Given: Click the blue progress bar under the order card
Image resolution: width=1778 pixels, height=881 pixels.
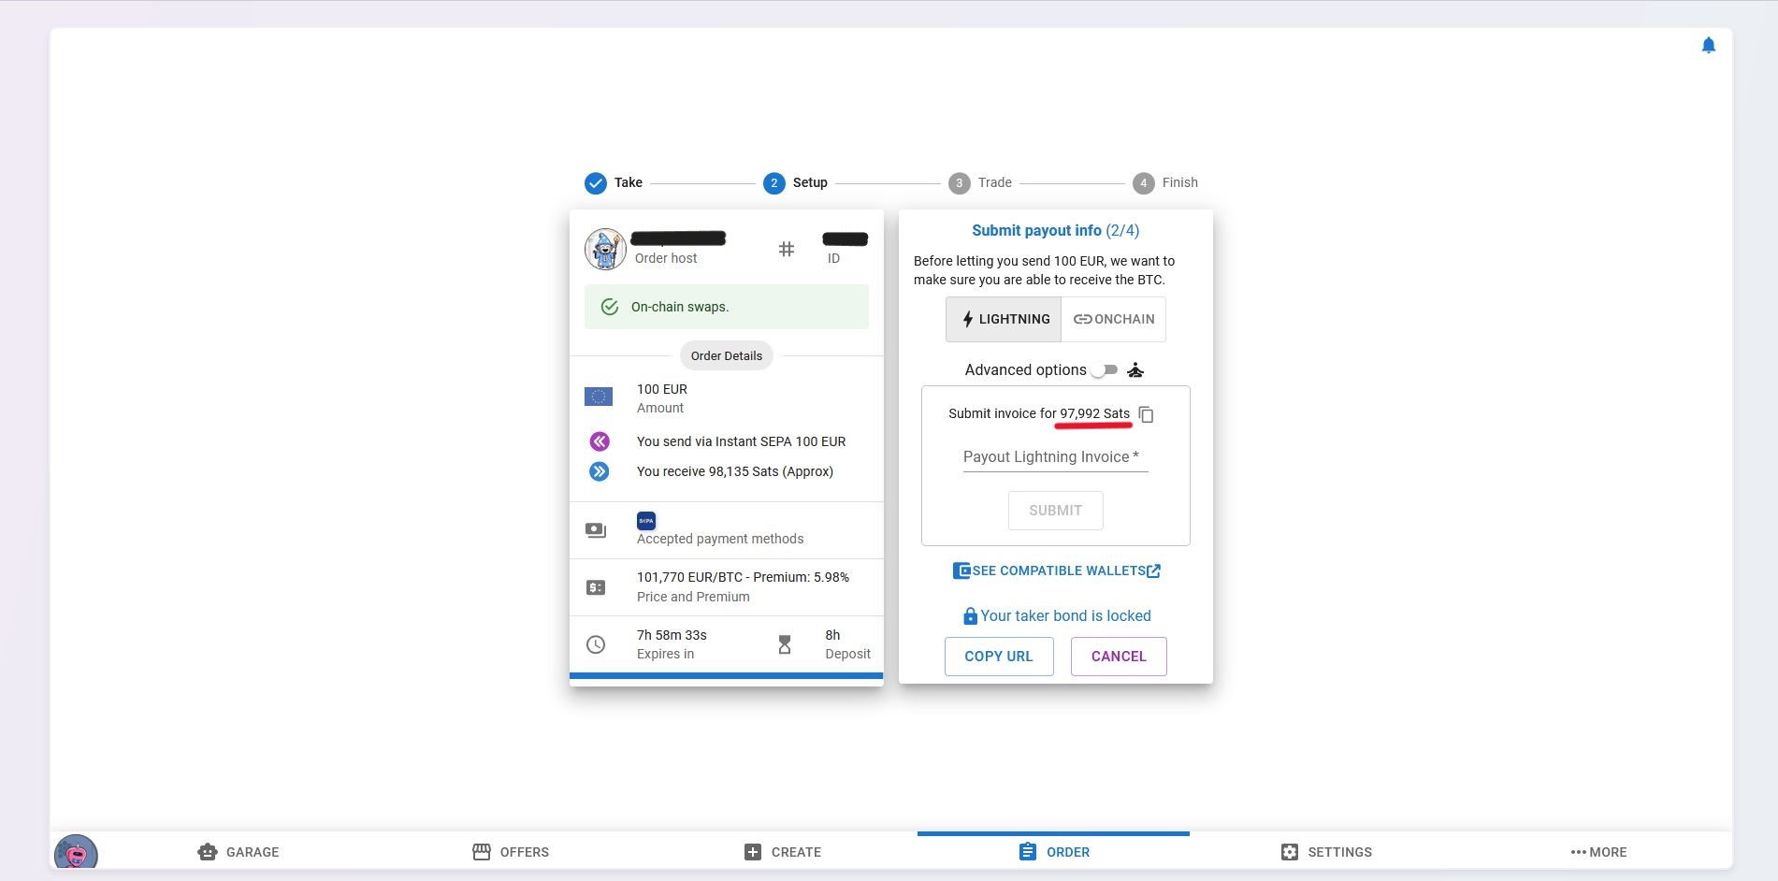Looking at the screenshot, I should (x=726, y=676).
